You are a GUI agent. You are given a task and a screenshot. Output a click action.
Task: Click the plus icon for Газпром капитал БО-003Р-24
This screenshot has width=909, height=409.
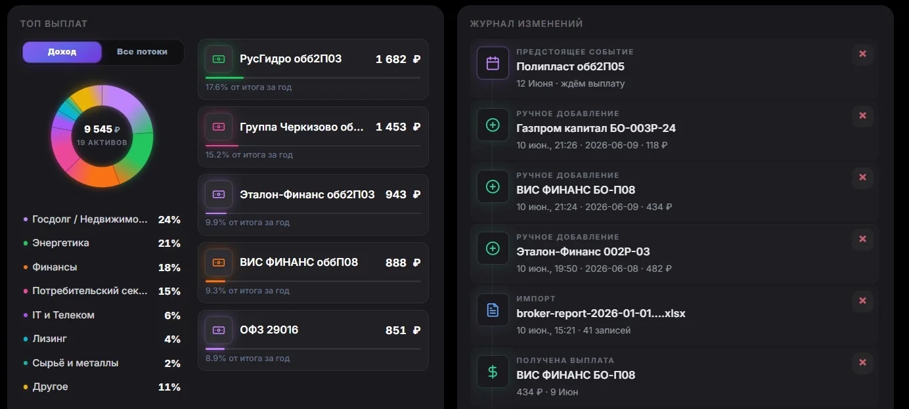click(x=493, y=125)
